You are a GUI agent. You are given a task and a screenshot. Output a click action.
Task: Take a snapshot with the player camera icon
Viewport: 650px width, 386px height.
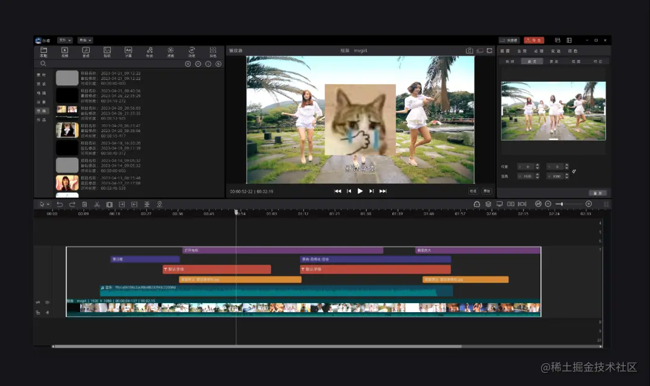(x=469, y=51)
